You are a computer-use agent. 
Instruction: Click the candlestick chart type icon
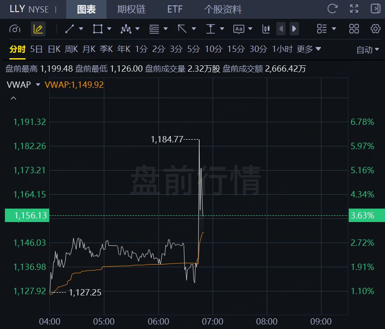point(266,29)
